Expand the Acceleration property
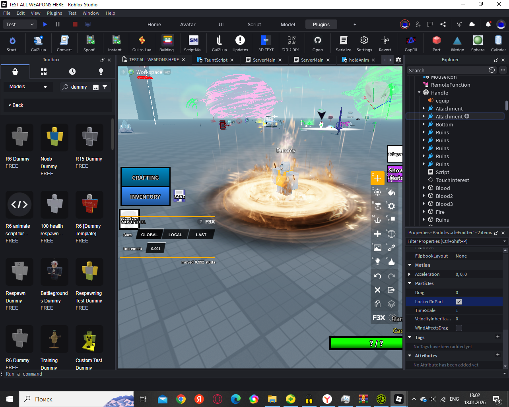Viewport: 509px width, 407px height. coord(410,274)
